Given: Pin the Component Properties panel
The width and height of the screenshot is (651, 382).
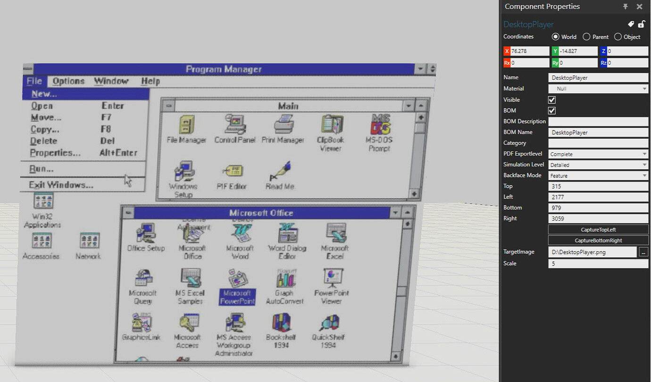Looking at the screenshot, I should [x=625, y=7].
